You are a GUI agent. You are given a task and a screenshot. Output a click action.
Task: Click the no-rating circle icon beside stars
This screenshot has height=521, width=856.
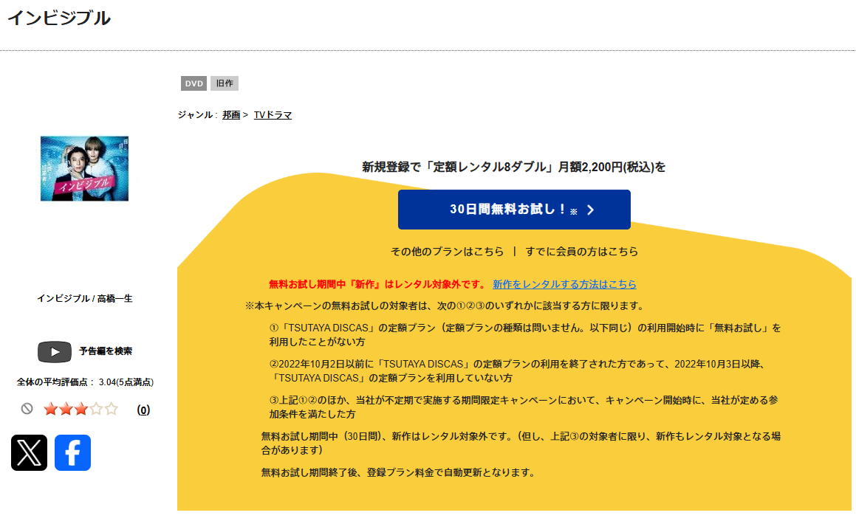[x=27, y=409]
